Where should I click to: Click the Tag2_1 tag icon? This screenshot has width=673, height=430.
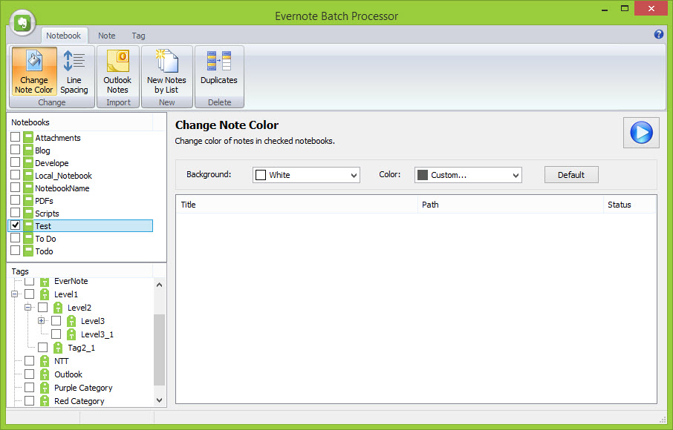coord(58,348)
